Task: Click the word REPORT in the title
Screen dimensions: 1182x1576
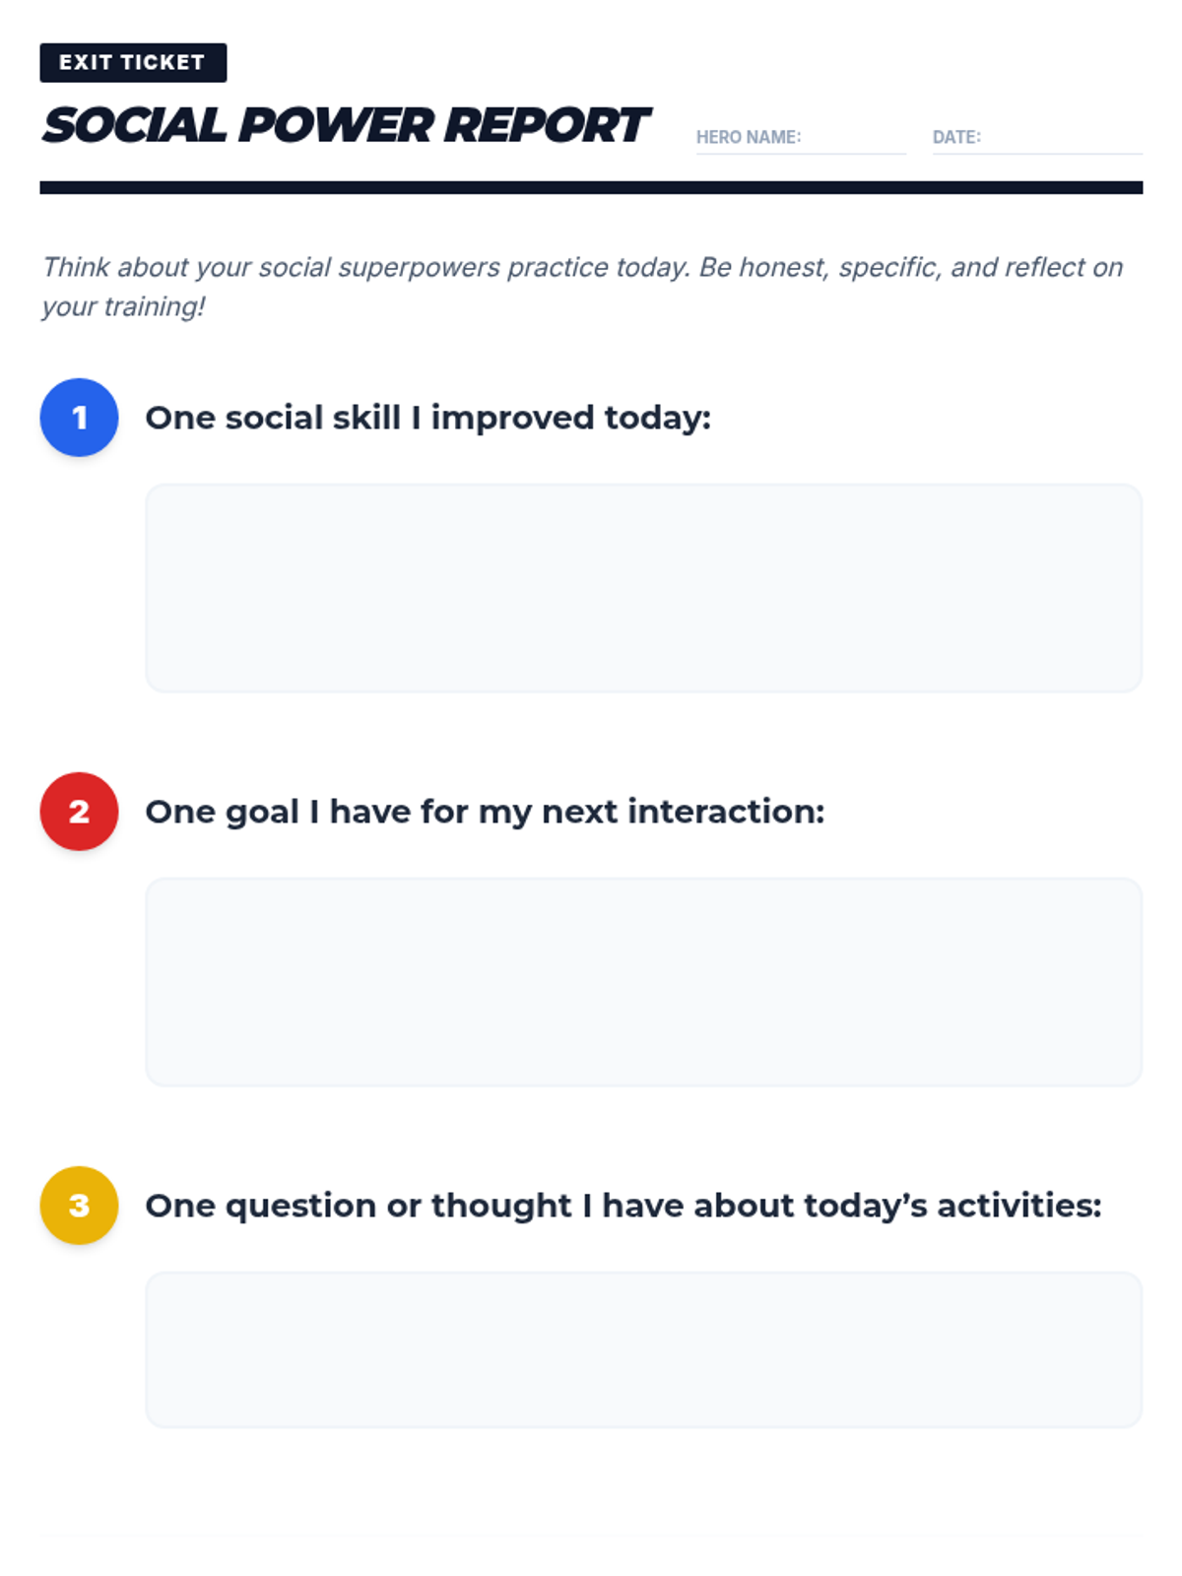Action: (x=546, y=126)
